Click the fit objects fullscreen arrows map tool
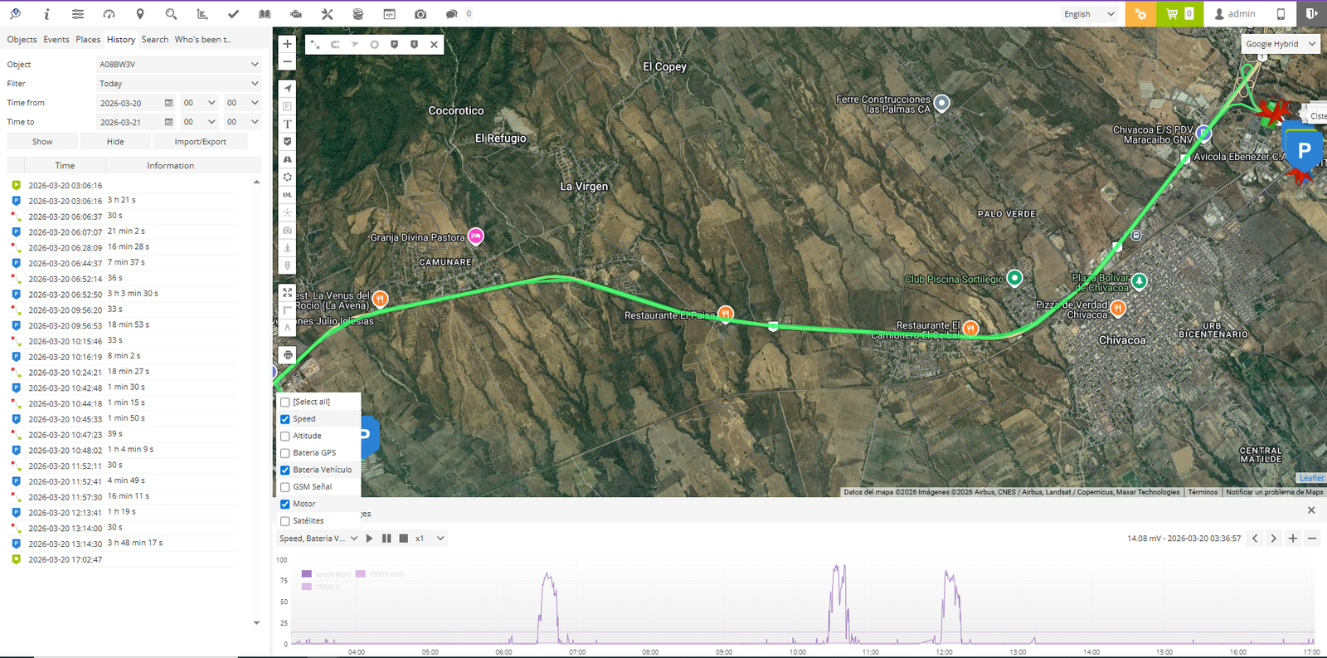The width and height of the screenshot is (1327, 658). click(x=288, y=292)
